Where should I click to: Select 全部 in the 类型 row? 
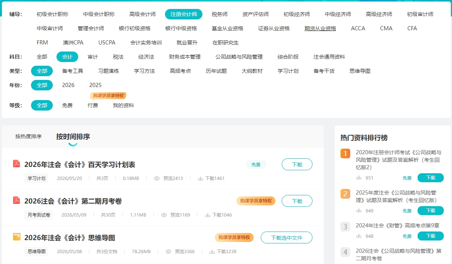click(42, 71)
